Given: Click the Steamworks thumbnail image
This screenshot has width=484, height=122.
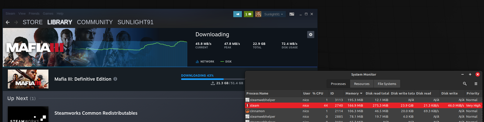Looking at the screenshot, I should 28,114.
